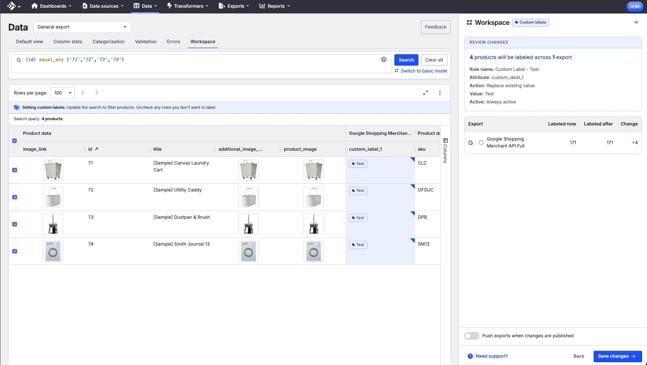
Task: Open the General export dropdown
Action: pyautogui.click(x=82, y=27)
